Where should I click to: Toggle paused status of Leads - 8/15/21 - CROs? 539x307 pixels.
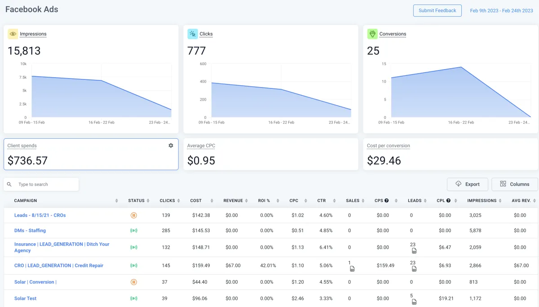coord(133,215)
